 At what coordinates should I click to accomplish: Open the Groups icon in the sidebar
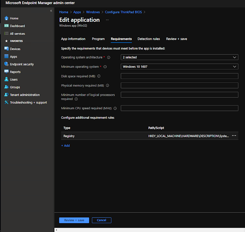pos(7,87)
